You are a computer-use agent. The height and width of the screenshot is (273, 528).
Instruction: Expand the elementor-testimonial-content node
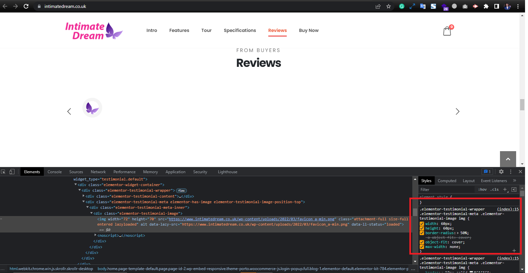(83, 196)
